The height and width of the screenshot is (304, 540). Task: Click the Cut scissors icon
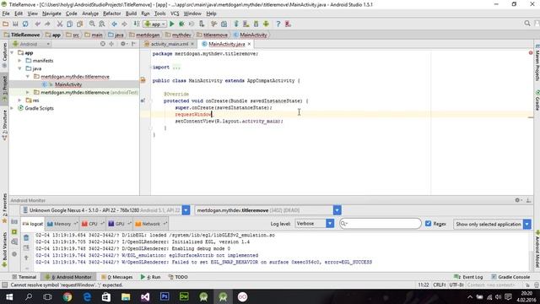[60, 24]
